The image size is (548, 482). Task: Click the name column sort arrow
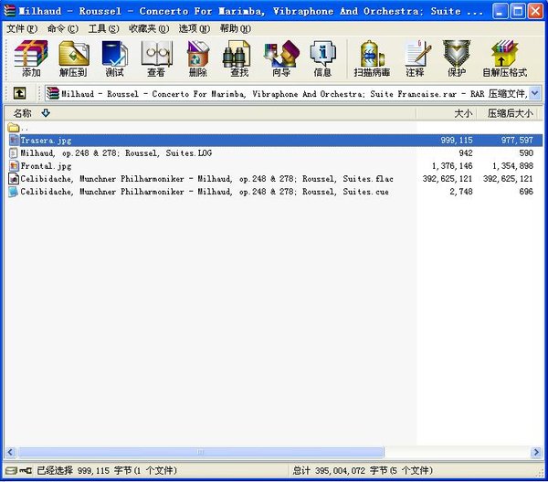46,113
